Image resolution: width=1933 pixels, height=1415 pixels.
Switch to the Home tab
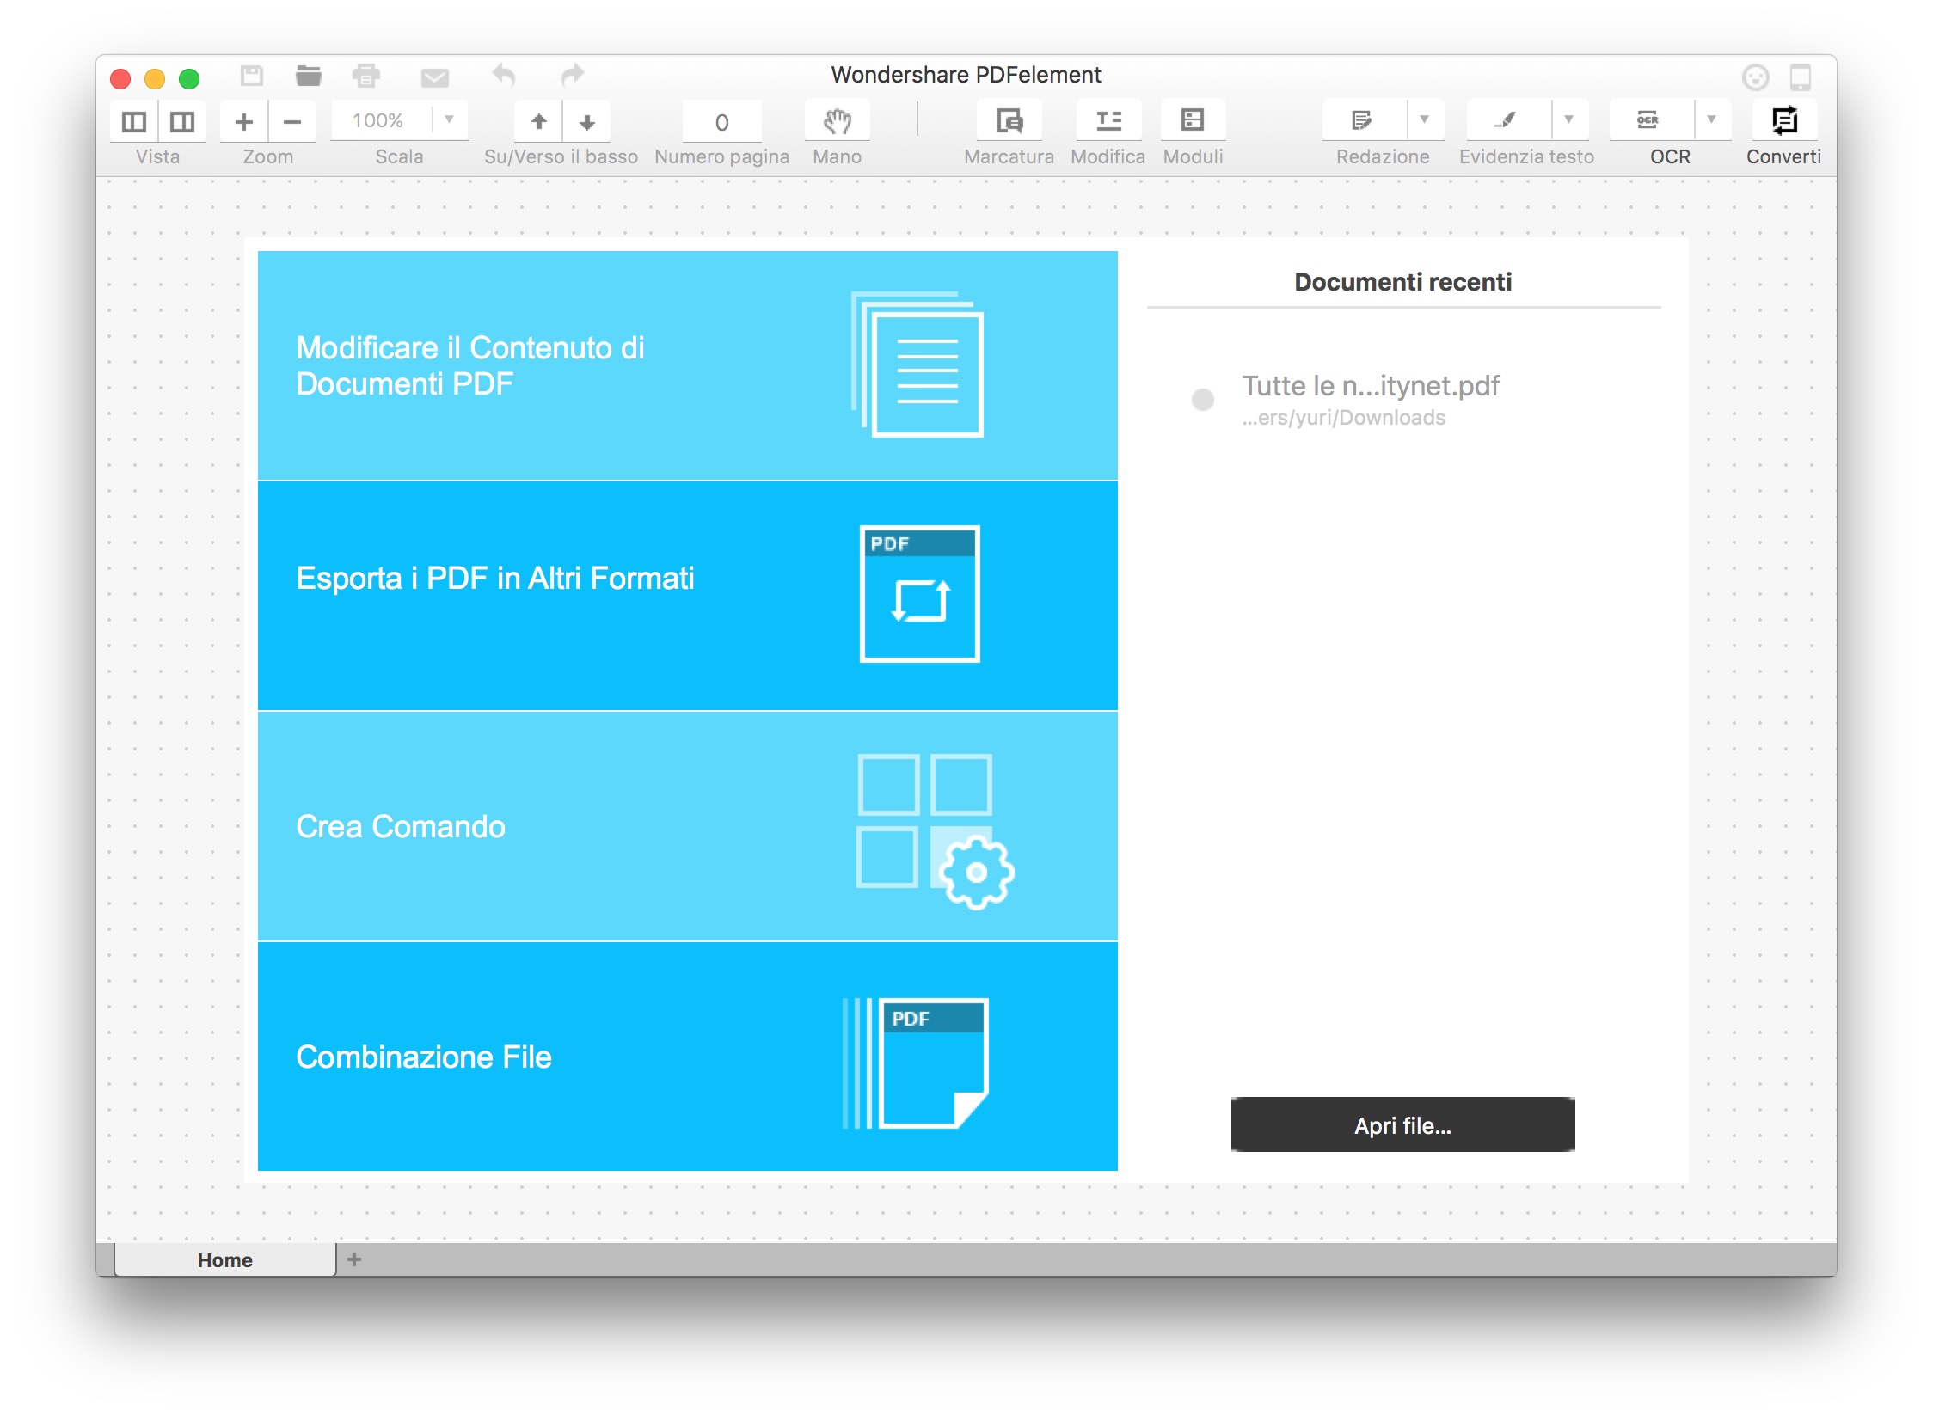[x=224, y=1260]
